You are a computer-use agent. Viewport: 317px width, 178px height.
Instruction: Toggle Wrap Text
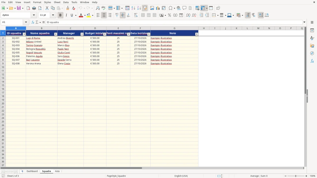tap(136, 15)
